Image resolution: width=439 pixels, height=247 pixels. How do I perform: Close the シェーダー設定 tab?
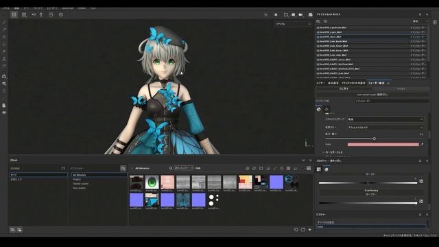388,83
